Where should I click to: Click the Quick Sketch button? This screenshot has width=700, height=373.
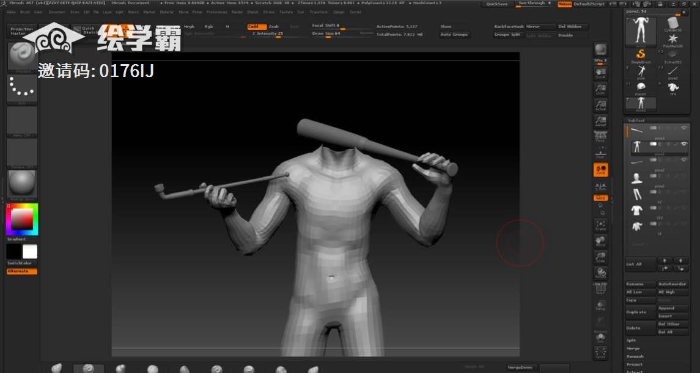[x=87, y=31]
